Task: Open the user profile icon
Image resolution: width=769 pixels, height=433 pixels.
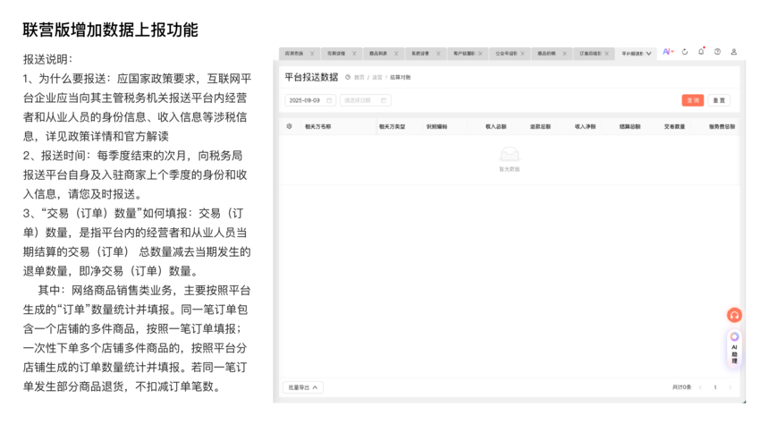Action: [x=734, y=53]
